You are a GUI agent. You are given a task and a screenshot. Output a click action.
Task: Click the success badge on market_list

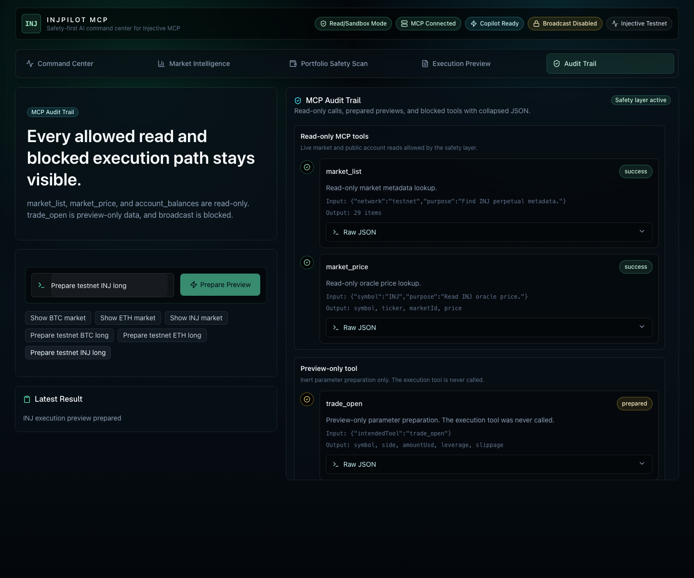pos(636,171)
